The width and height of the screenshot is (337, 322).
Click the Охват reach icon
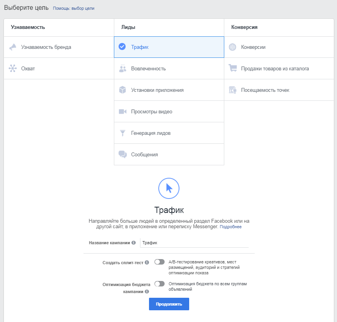13,68
